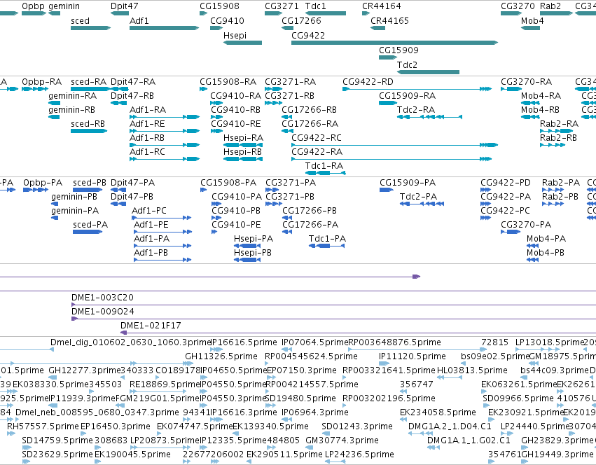This screenshot has width=596, height=465.
Task: Open the geminin-RA transcript label
Action: pyautogui.click(x=72, y=96)
